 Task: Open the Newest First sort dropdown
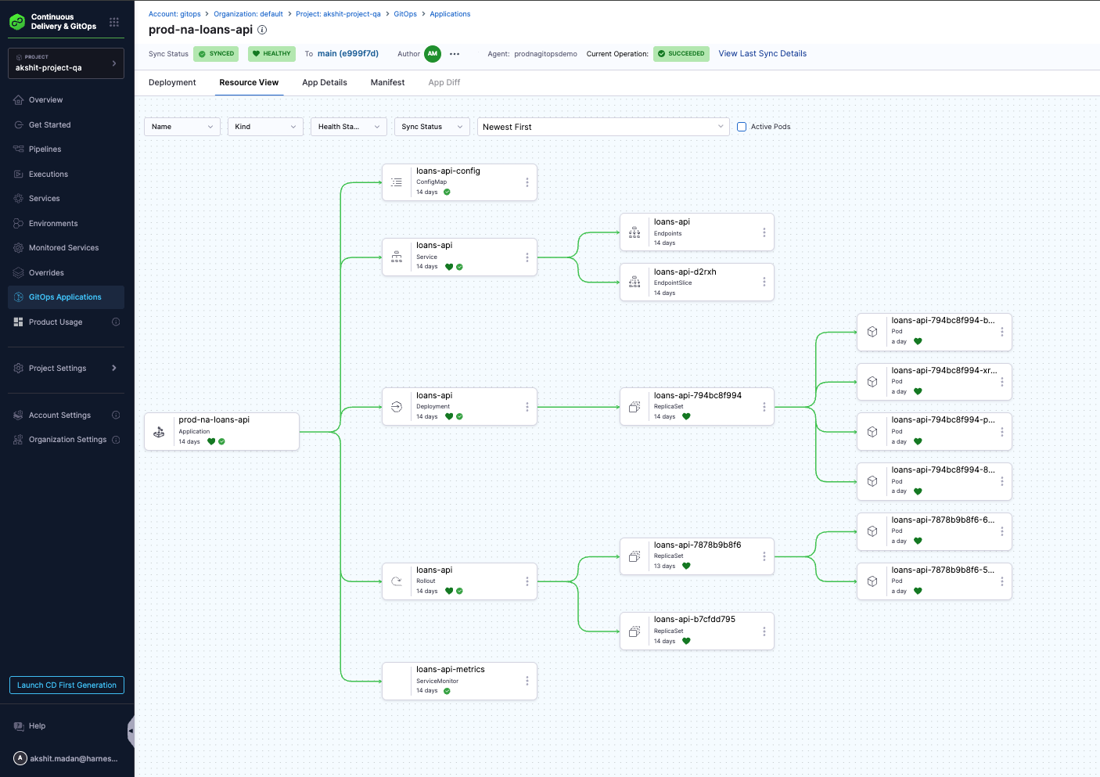tap(602, 127)
